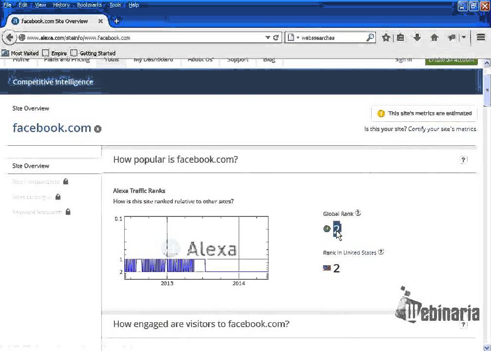Open the Most Visited bookmarks folder
The width and height of the screenshot is (491, 351).
(x=20, y=53)
